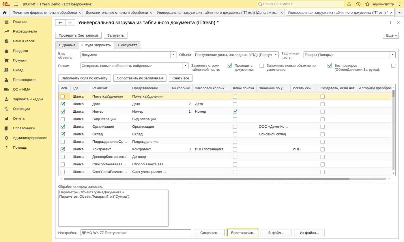Image resolution: width=404 pixels, height=242 pixels.
Task: Expand the Табличная часть dropdown
Action: 393,55
